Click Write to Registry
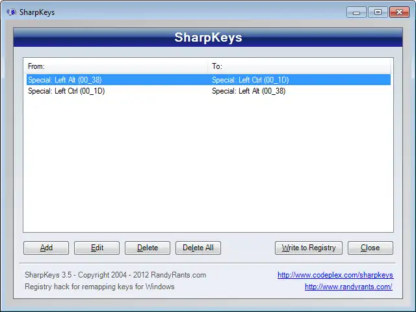 [309, 248]
